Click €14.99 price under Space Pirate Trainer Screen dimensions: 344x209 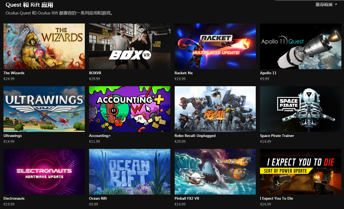266,141
